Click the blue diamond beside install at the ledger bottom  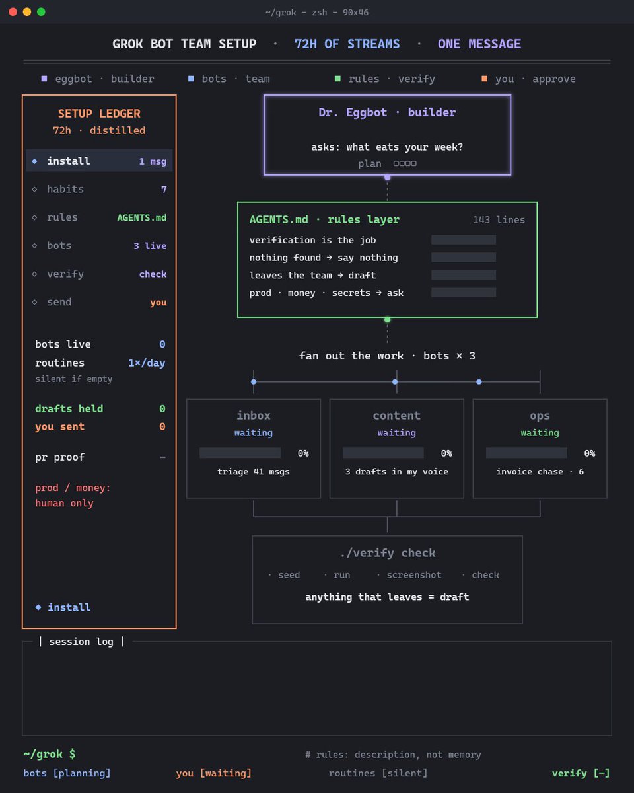(38, 607)
